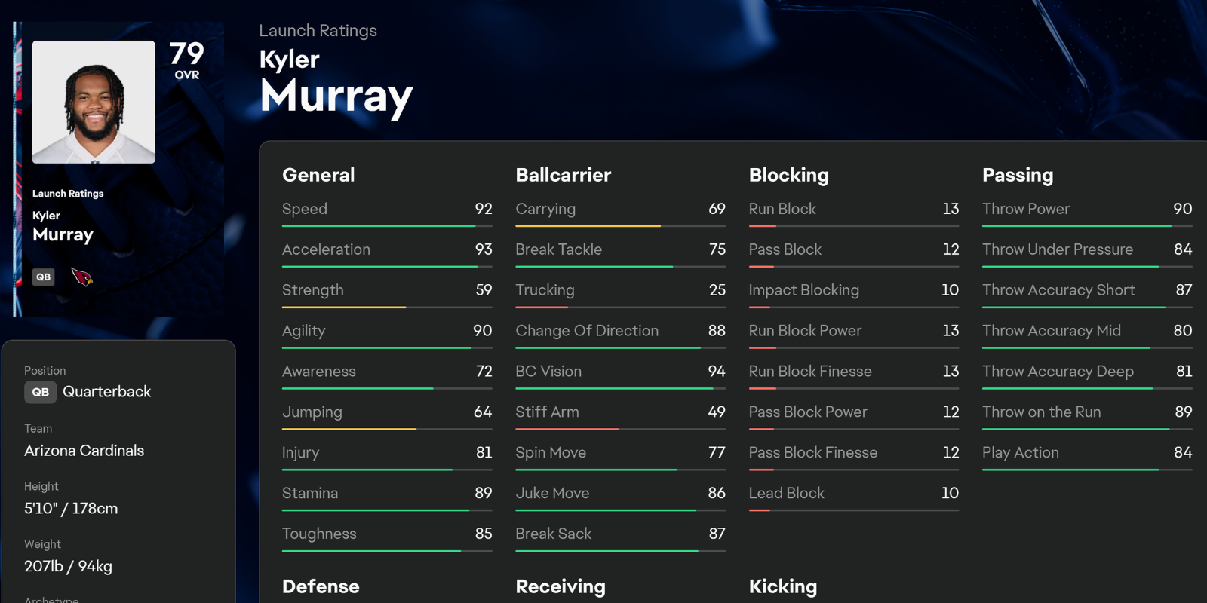Click the Arizona Cardinals logo on the player card
This screenshot has width=1207, height=603.
pyautogui.click(x=81, y=277)
